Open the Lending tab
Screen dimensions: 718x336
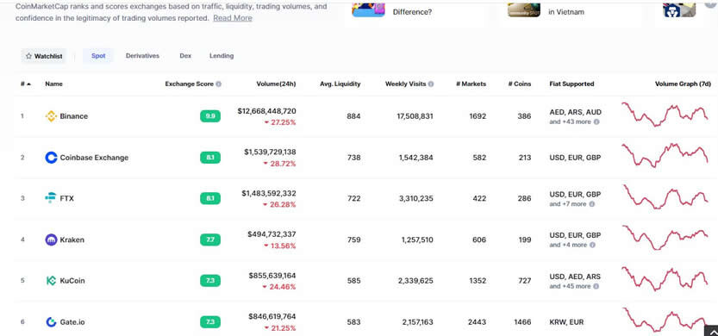[222, 56]
